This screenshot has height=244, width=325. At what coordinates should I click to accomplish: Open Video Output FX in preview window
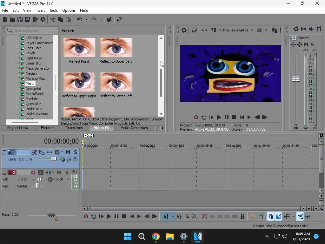204,30
